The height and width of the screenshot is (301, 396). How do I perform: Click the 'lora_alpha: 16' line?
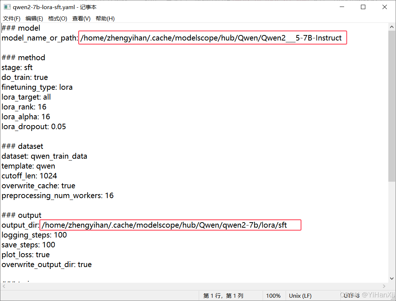26,116
